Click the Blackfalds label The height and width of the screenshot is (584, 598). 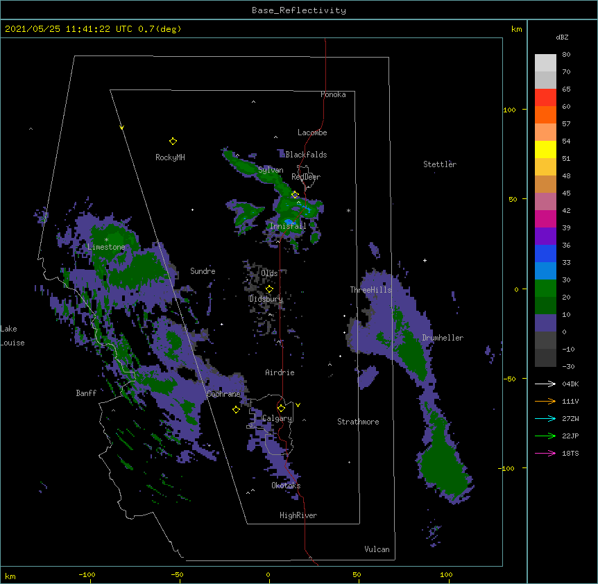pyautogui.click(x=306, y=155)
